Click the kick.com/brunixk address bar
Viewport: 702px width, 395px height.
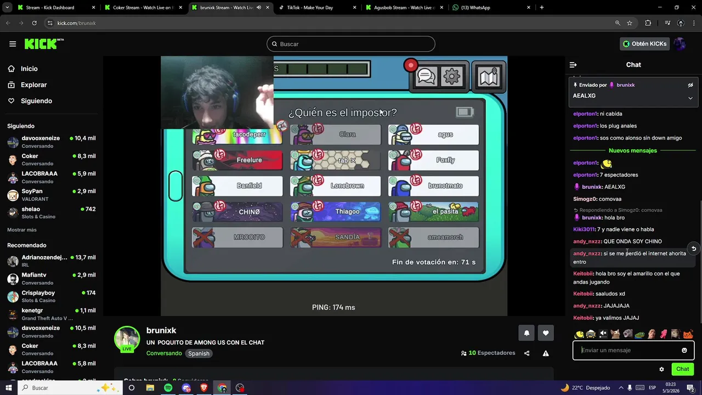point(329,23)
